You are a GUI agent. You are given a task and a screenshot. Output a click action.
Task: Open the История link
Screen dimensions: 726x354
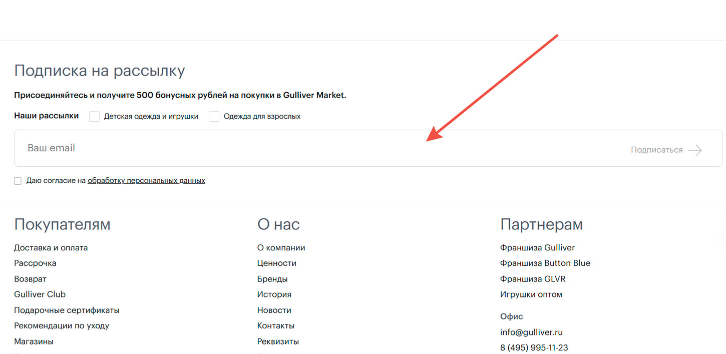(x=274, y=294)
